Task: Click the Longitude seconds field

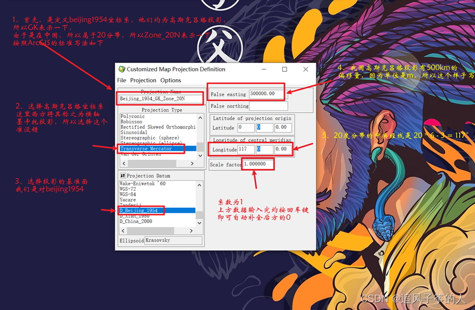Action: click(283, 149)
